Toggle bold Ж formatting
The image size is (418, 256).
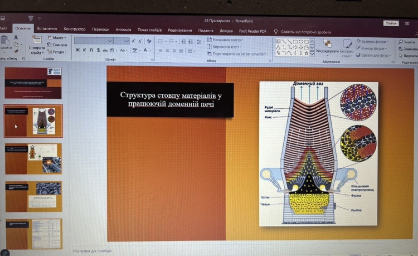pos(77,50)
